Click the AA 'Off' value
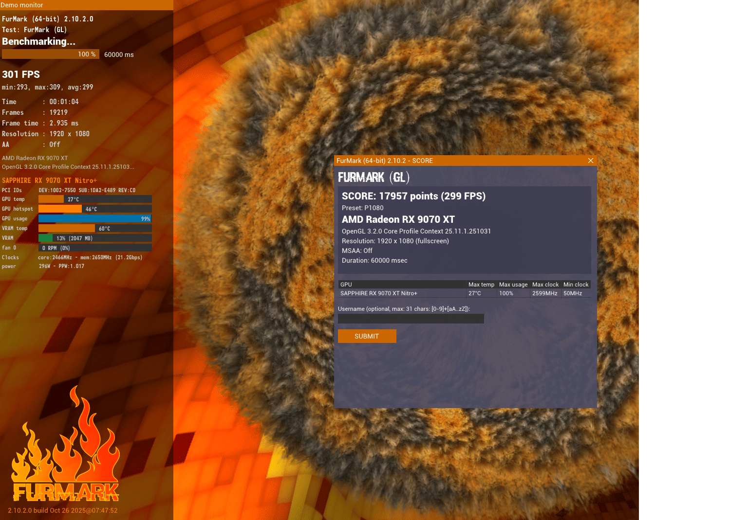Screen dimensions: 748x520 coord(55,144)
